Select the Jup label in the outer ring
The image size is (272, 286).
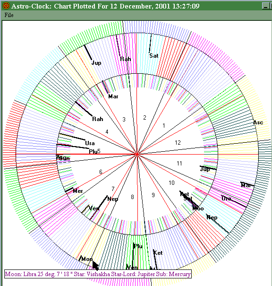(96, 63)
